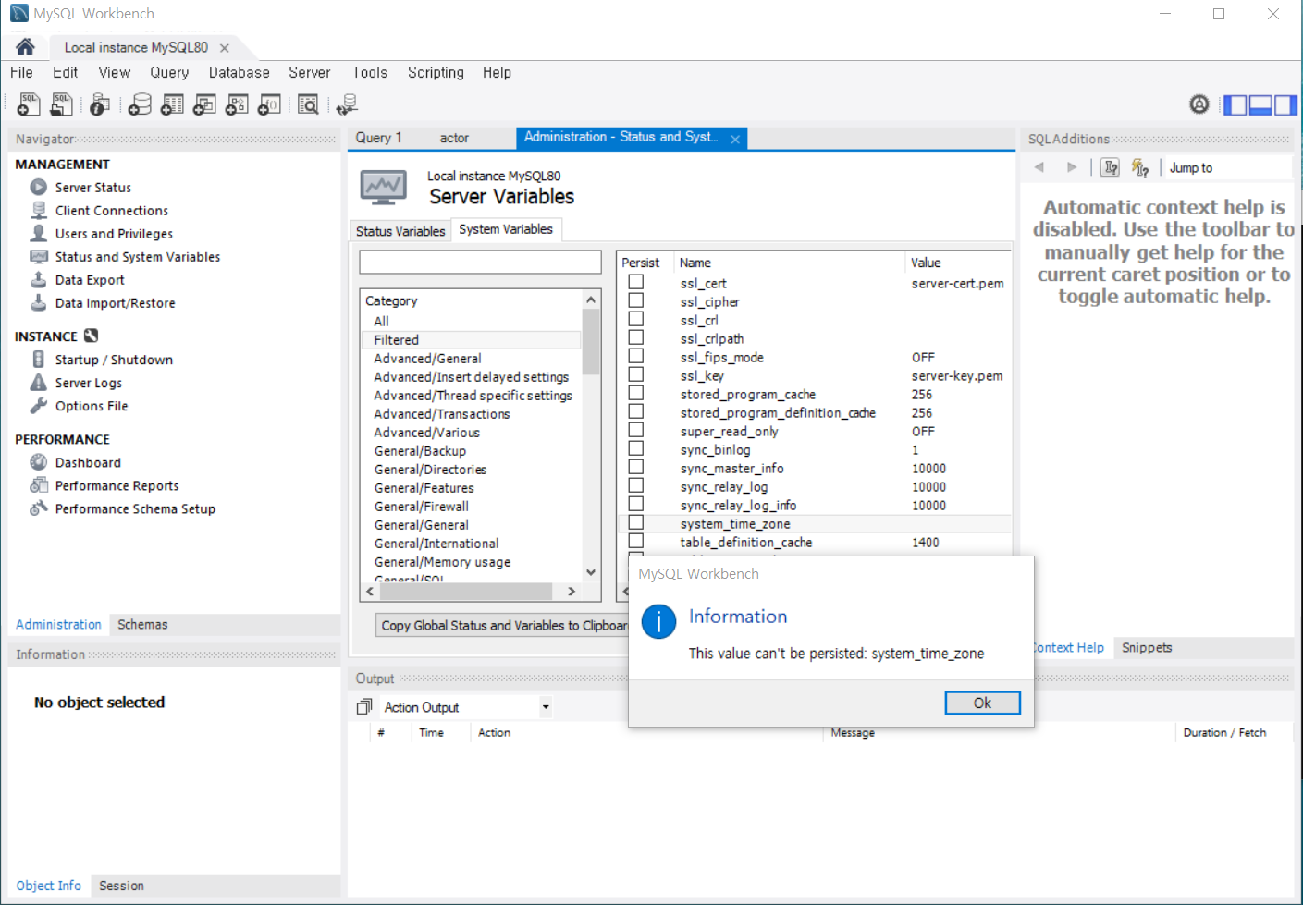Image resolution: width=1303 pixels, height=905 pixels.
Task: Tick Persist checkbox for ssl_key
Action: click(636, 374)
